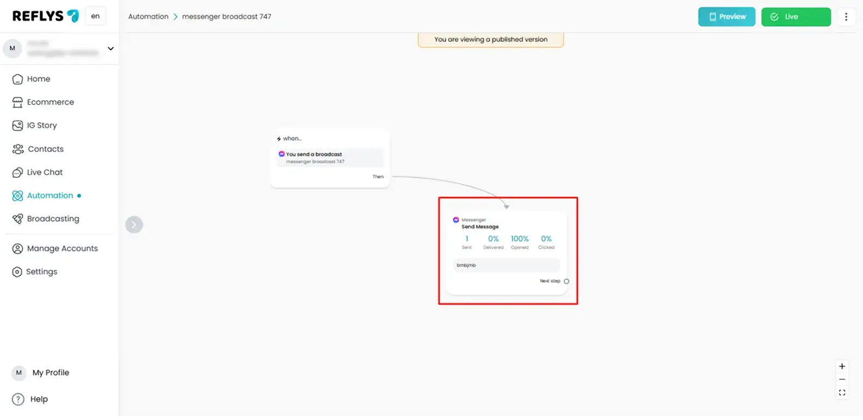Viewport: 863px width, 420px height.
Task: Fit flow to screen with fullscreen icon
Action: tap(842, 393)
